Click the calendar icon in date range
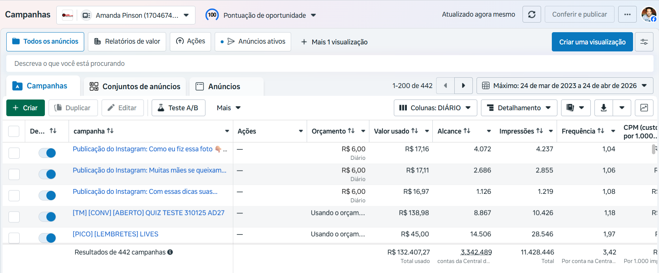This screenshot has height=273, width=659. [x=485, y=85]
